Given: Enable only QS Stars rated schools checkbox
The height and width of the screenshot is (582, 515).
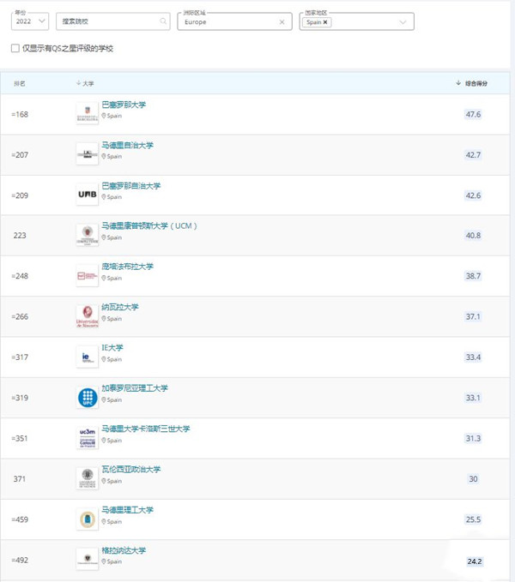Looking at the screenshot, I should (15, 48).
